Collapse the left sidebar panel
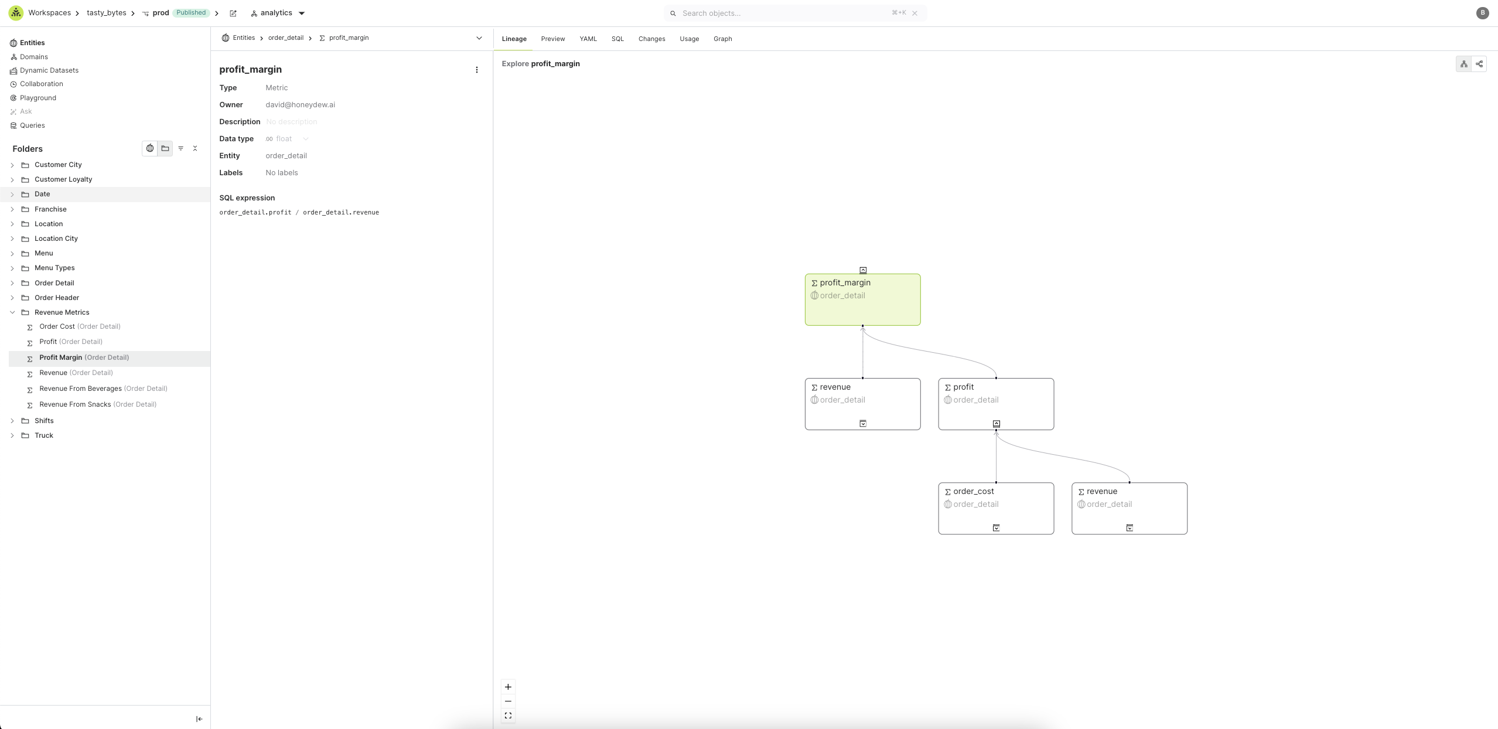This screenshot has height=729, width=1498. [199, 719]
